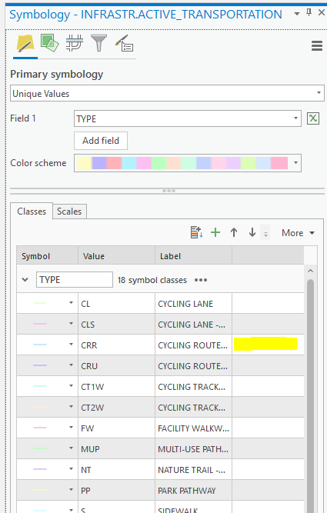This screenshot has height=513, width=327.
Task: Open the Symbol layer drawing icon
Action: pos(75,43)
